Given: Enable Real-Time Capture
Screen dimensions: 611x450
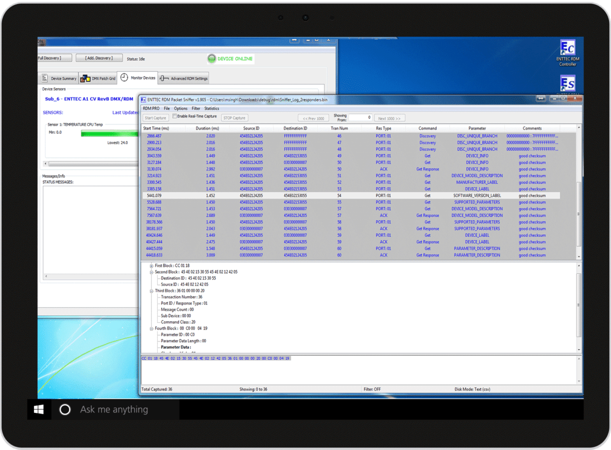Looking at the screenshot, I should [x=174, y=117].
